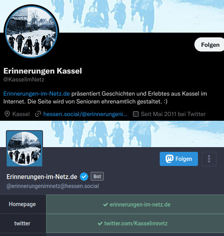Click the @KasselimNetz handle text
Screen dimensions: 224x236
pos(24,79)
